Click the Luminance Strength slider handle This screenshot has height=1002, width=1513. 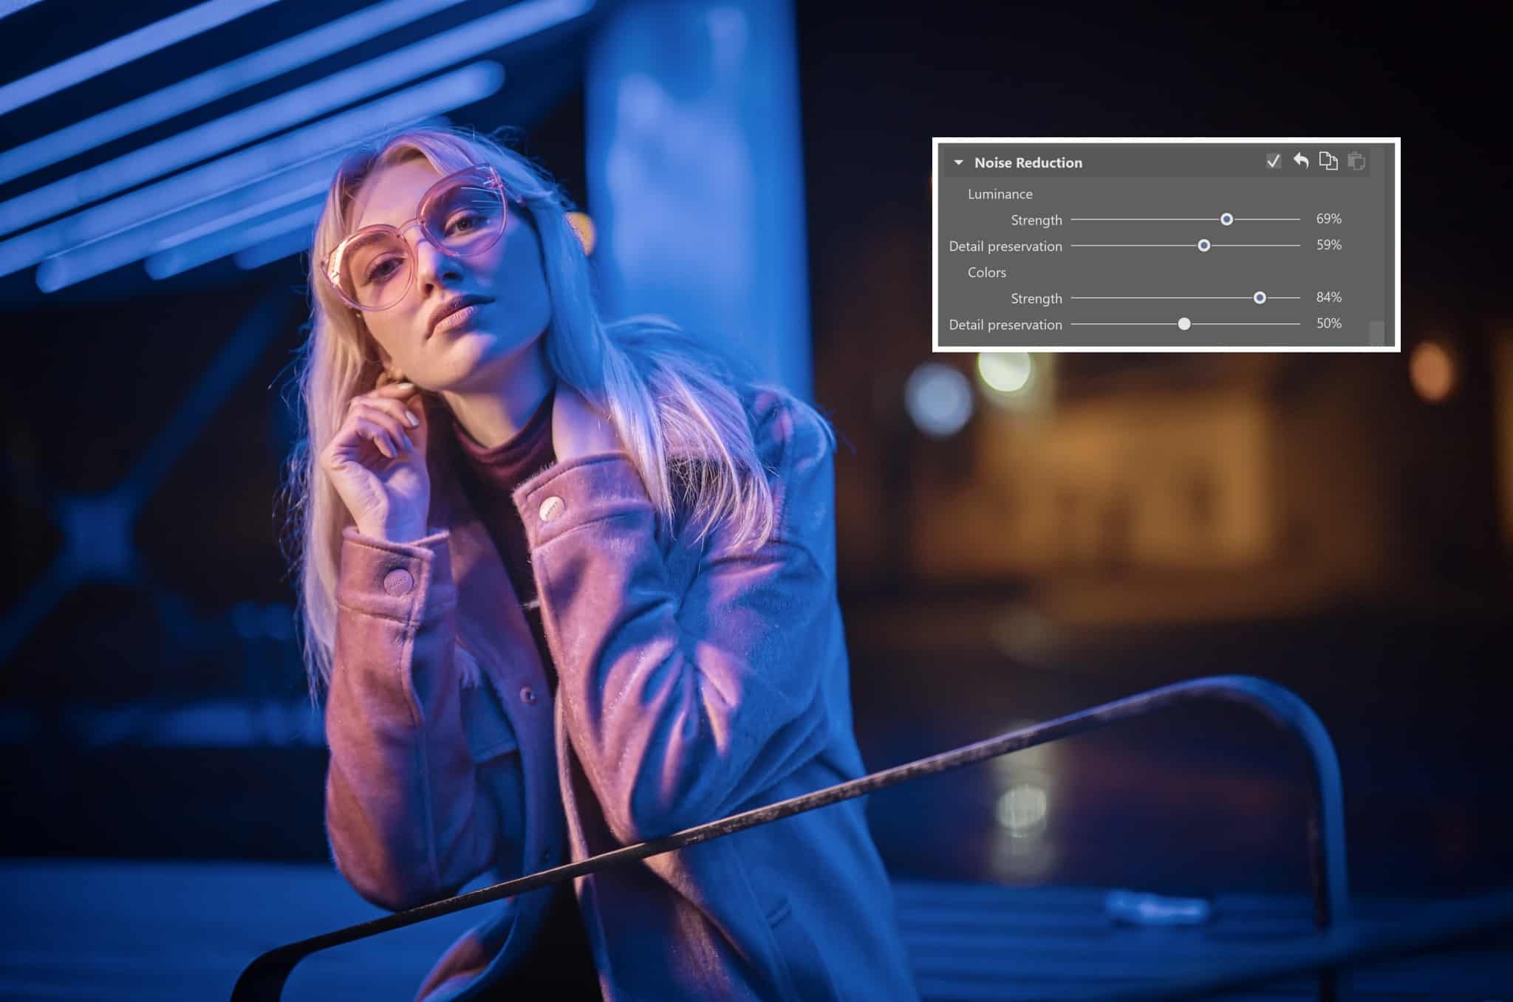(x=1226, y=219)
